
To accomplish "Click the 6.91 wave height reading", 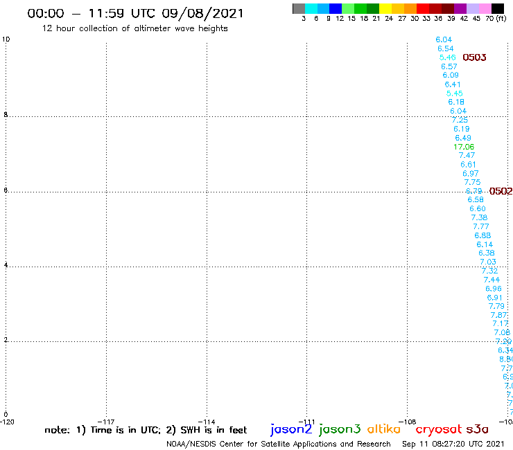I will click(x=494, y=298).
